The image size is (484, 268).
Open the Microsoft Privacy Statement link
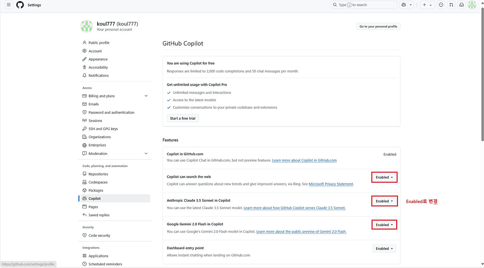coord(331,184)
